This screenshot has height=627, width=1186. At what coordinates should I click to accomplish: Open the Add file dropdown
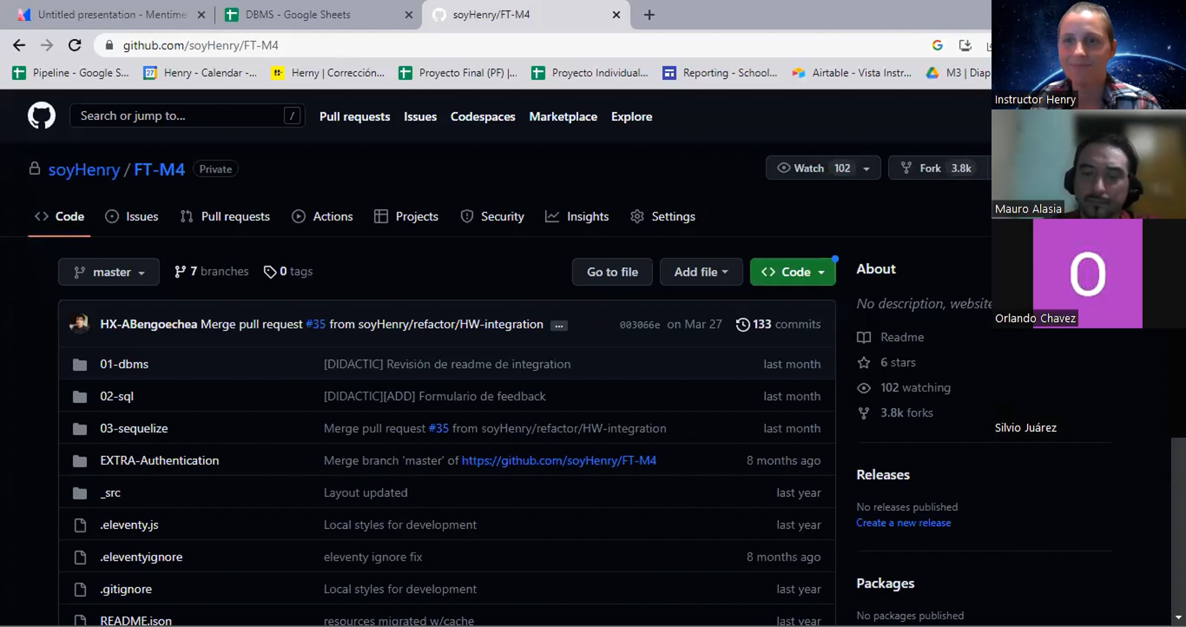pyautogui.click(x=701, y=272)
